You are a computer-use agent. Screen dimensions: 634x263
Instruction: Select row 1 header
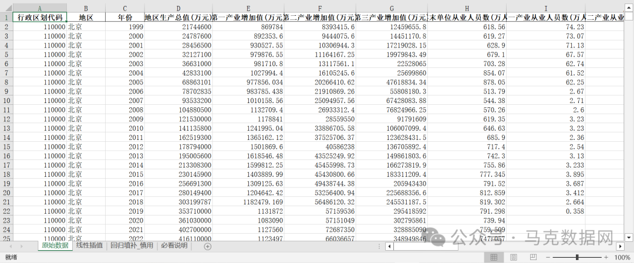pyautogui.click(x=6, y=17)
